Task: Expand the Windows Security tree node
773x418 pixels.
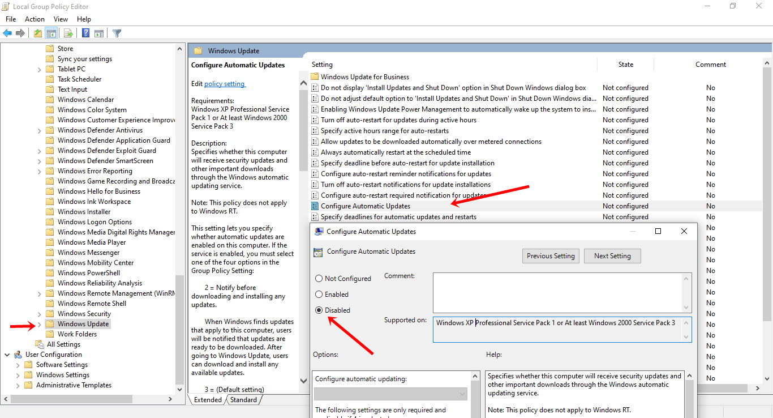Action: click(x=39, y=314)
